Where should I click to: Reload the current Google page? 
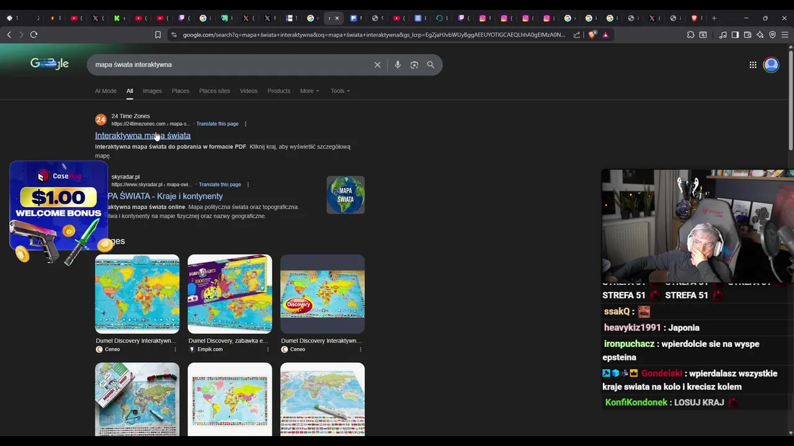pos(34,35)
